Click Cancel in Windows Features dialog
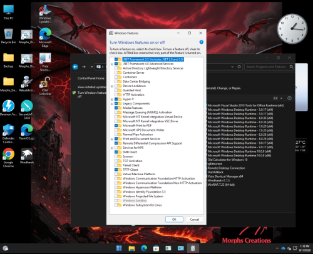This screenshot has width=313, height=254. coord(195,220)
